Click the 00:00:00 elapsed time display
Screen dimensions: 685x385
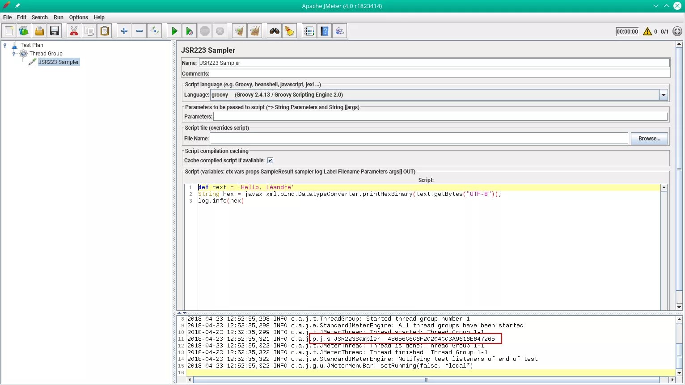pyautogui.click(x=627, y=31)
